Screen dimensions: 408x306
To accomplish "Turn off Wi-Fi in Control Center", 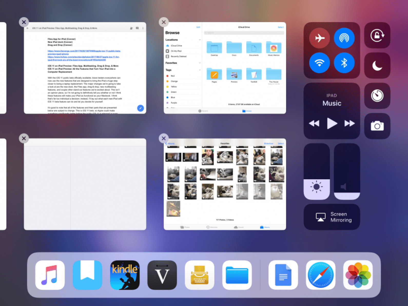I will point(319,63).
